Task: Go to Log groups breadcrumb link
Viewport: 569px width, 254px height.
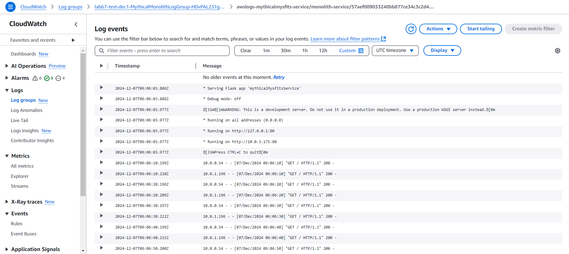Action: [x=71, y=7]
